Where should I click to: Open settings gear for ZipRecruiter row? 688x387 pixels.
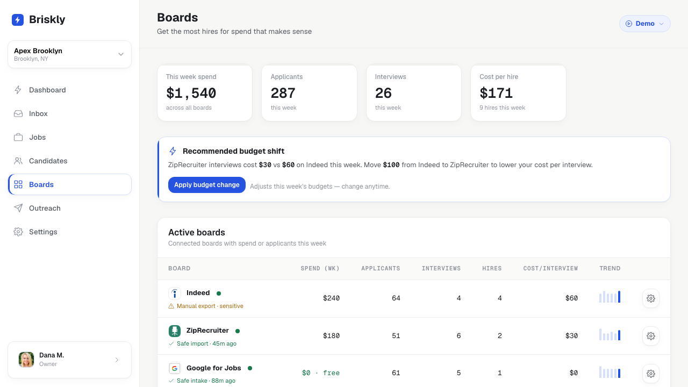651,336
